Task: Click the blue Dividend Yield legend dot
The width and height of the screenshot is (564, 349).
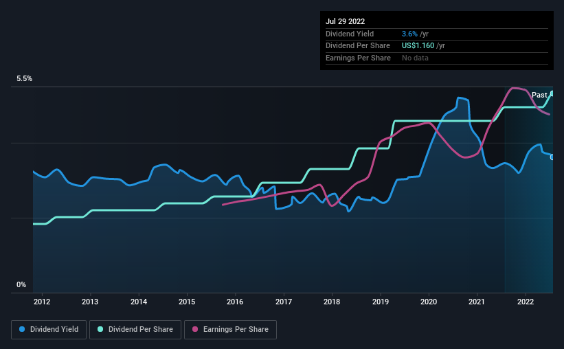Action: click(22, 329)
